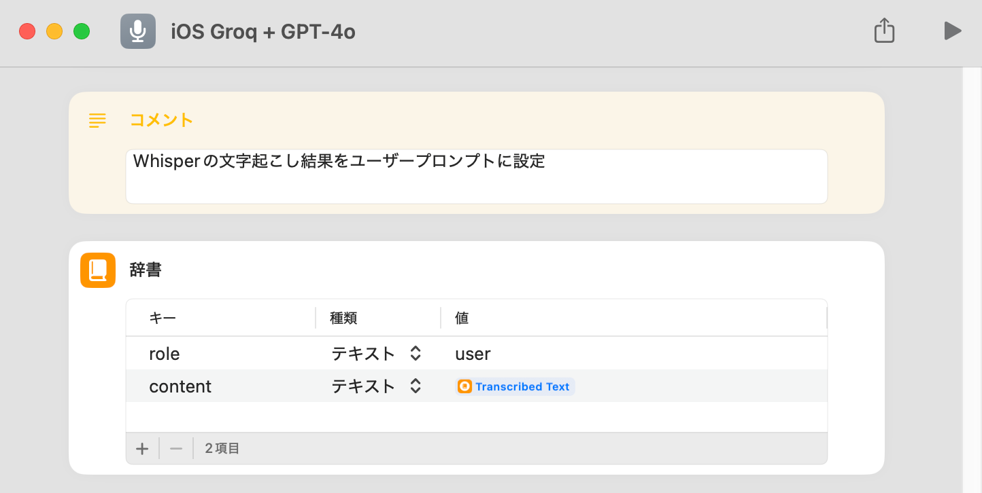
Task: Click the コメント action title
Action: [162, 120]
